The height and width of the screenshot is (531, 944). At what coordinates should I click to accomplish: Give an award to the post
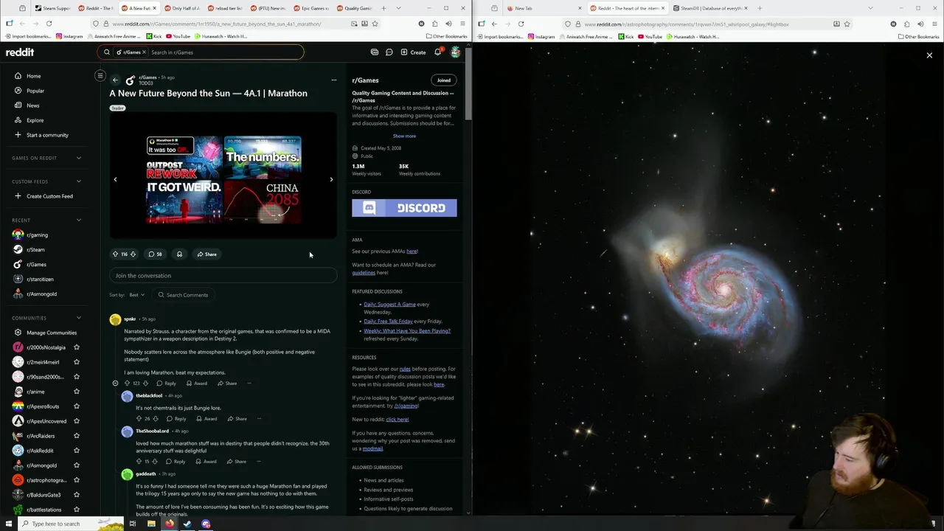point(179,254)
